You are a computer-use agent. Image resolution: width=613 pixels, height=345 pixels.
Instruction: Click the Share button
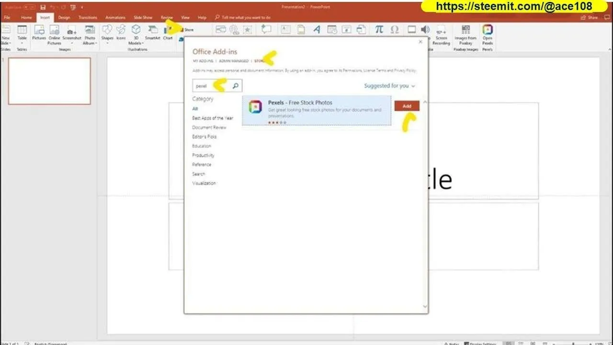tap(589, 18)
